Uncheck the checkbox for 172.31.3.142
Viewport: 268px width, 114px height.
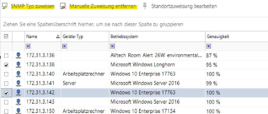coord(6,93)
